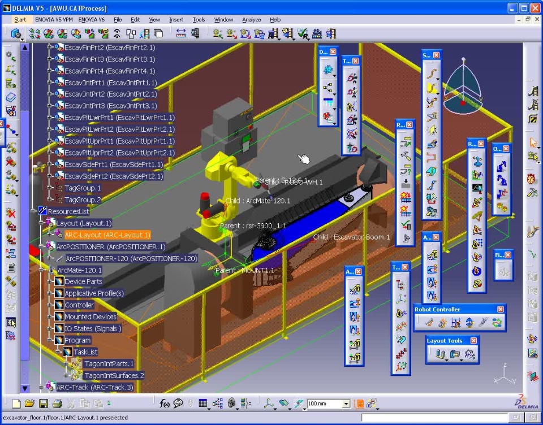Click the last icon in Robot Controller toolbar
Viewport: 543px width, 425px height.
click(x=497, y=323)
